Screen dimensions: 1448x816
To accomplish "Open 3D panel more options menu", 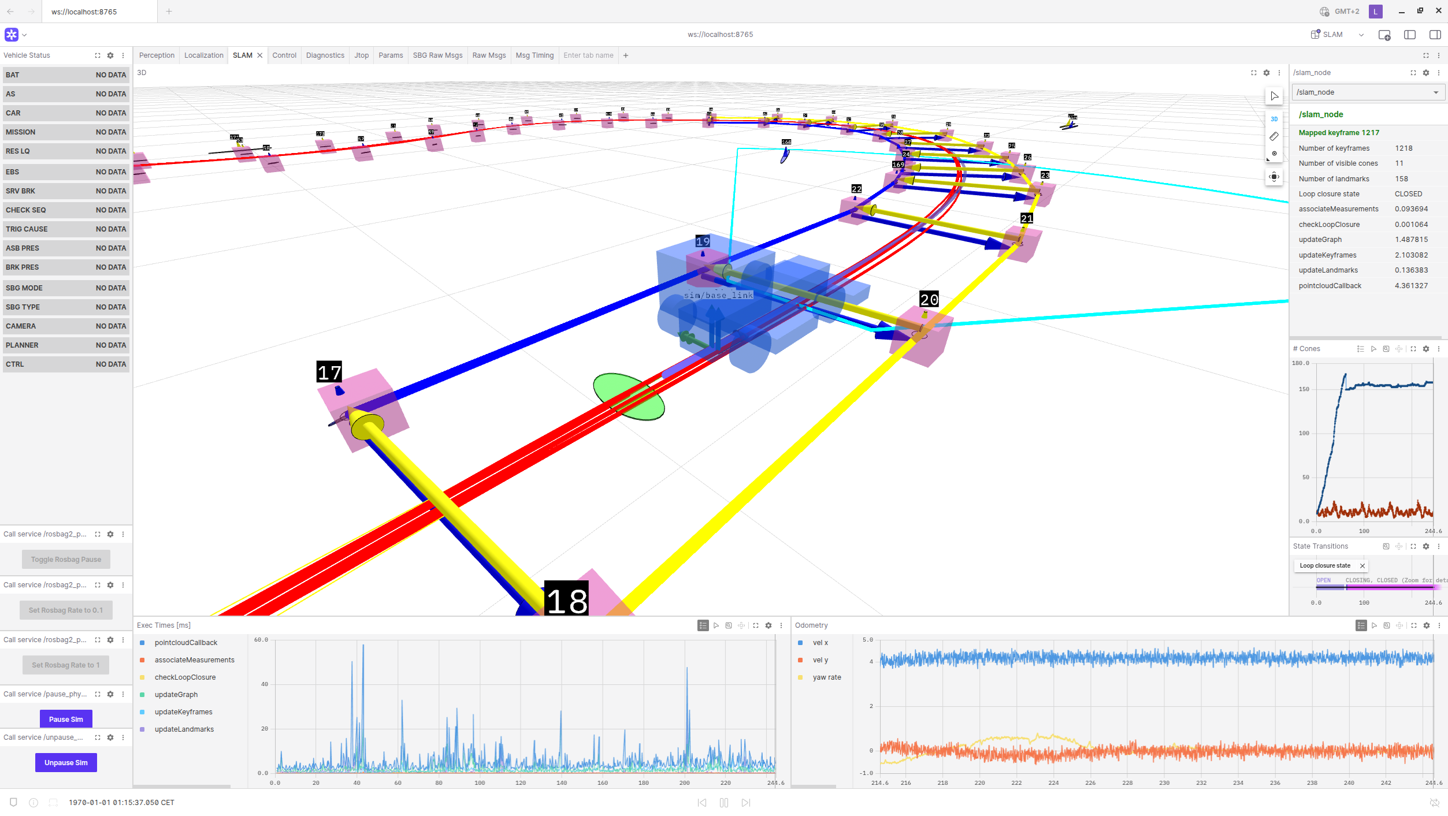I will click(1279, 73).
